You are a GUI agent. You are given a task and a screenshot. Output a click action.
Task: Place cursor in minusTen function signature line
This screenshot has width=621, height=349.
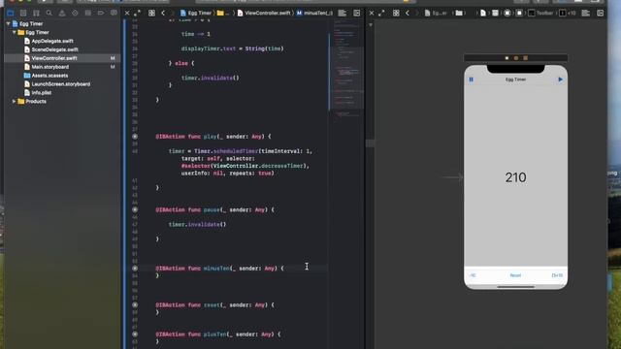click(219, 269)
